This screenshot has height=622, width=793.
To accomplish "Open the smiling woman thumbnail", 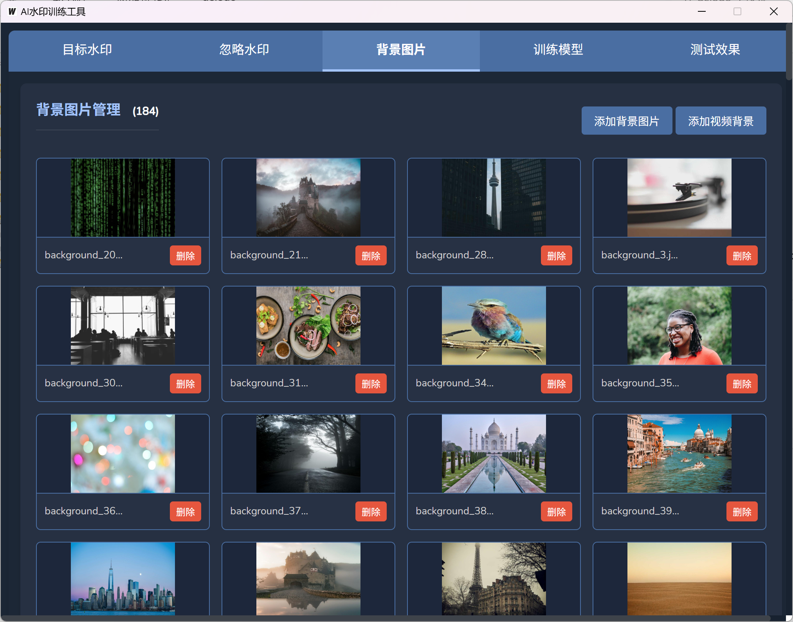I will [x=679, y=326].
